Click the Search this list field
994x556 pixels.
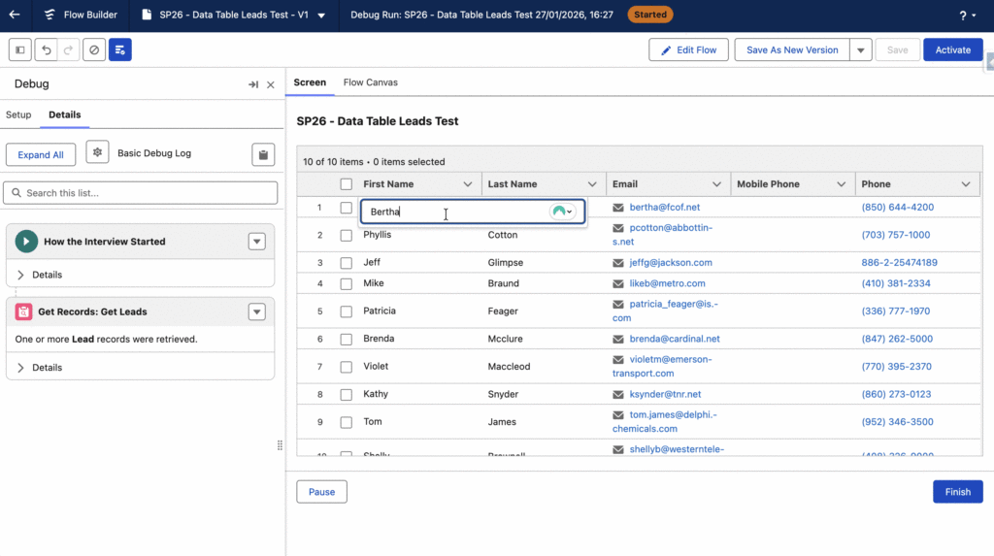(141, 193)
